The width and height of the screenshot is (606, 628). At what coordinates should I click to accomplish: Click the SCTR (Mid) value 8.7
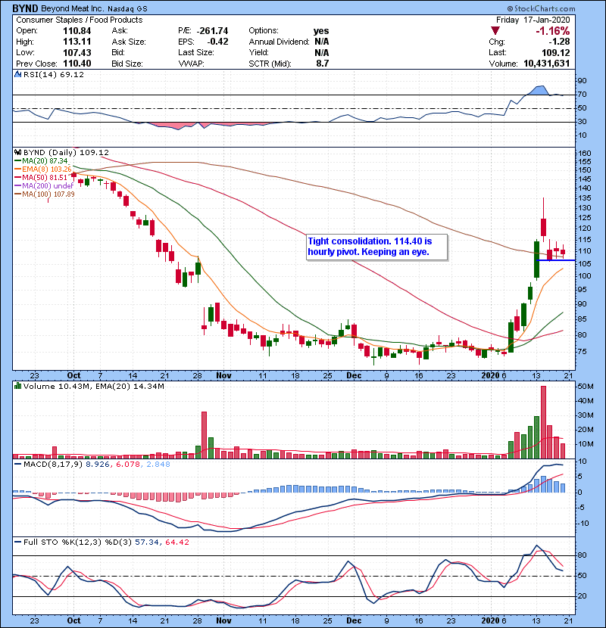323,64
